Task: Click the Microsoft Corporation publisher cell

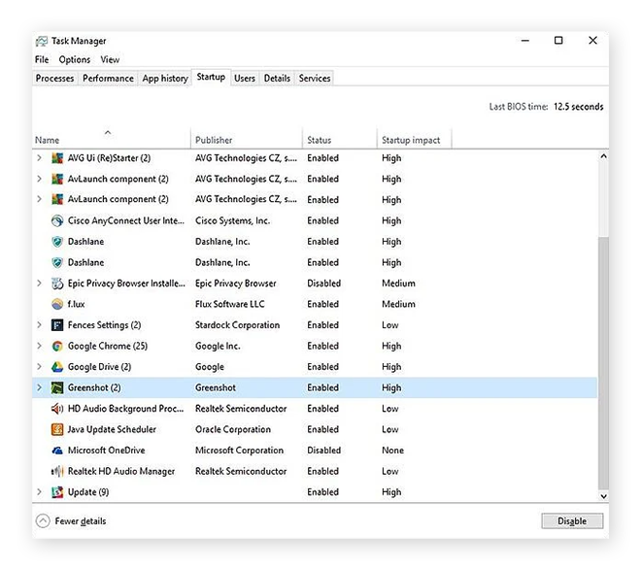Action: pyautogui.click(x=239, y=451)
